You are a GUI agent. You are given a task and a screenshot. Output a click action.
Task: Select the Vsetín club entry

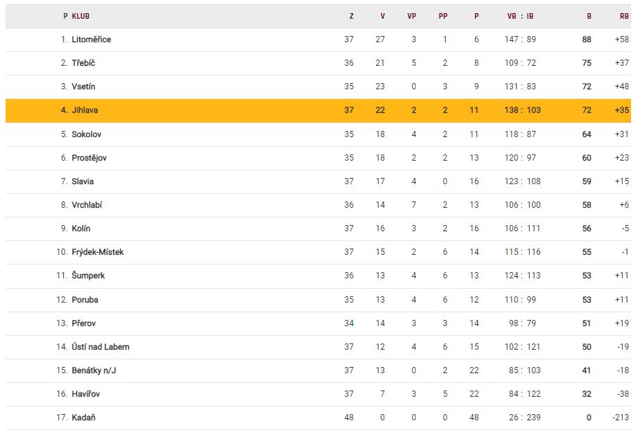(83, 87)
